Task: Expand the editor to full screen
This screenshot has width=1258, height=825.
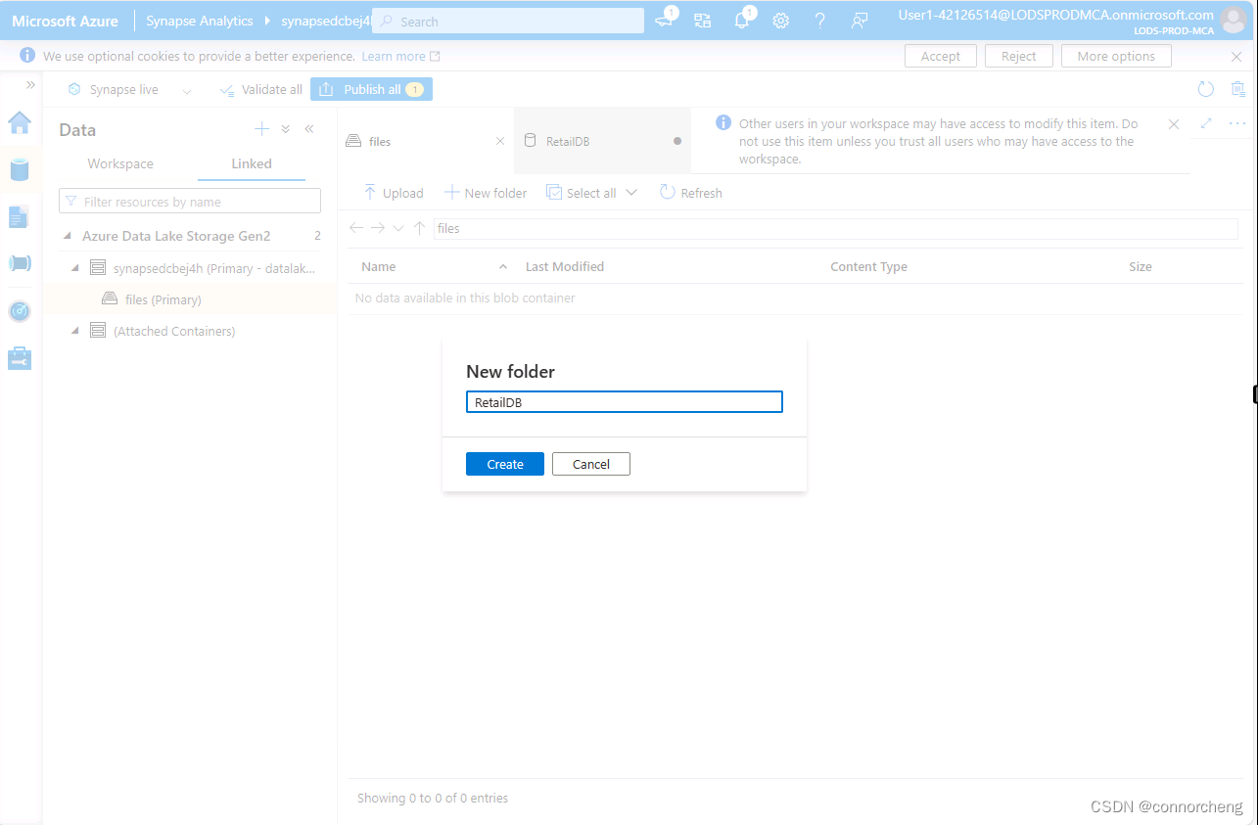Action: 1206,123
